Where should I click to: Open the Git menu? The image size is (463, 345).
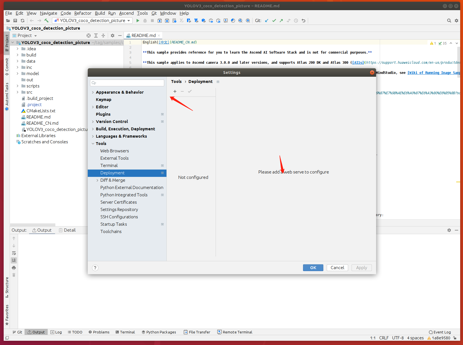(154, 13)
